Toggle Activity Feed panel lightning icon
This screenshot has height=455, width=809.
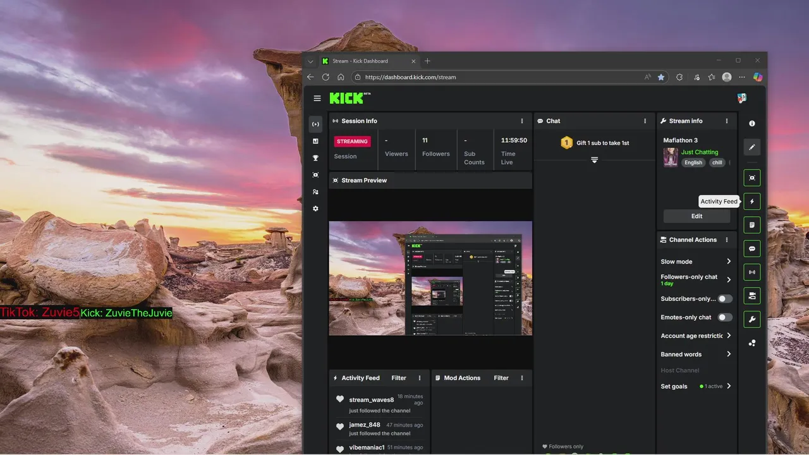752,202
